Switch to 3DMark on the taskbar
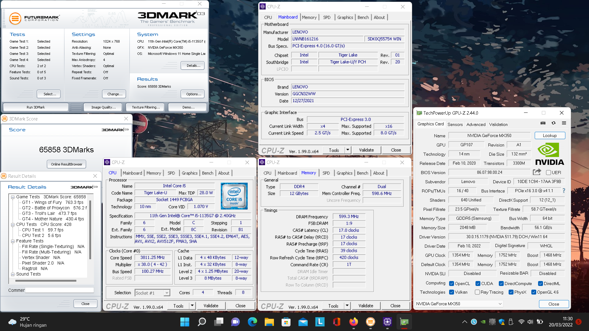 [370, 322]
